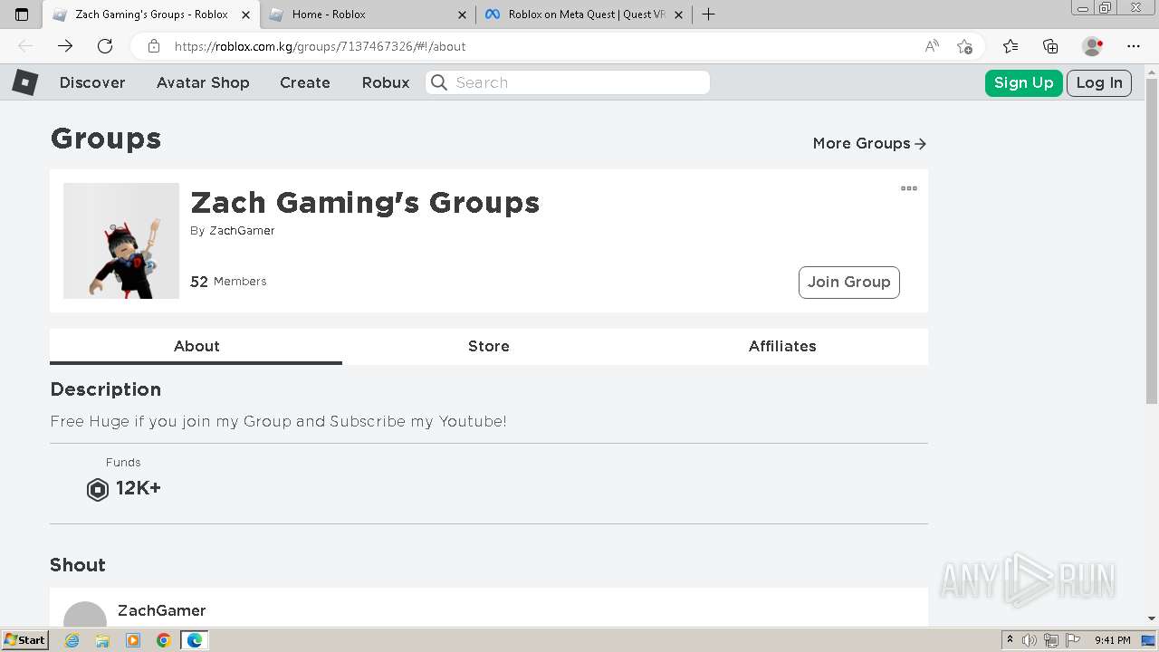Open the Collections icon

coord(1050,46)
